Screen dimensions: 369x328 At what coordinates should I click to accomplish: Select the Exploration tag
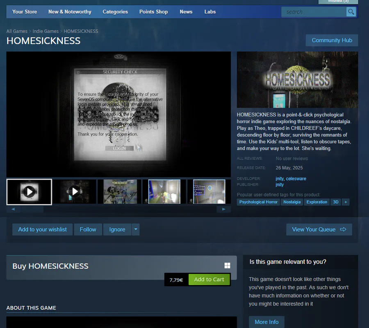pyautogui.click(x=317, y=202)
